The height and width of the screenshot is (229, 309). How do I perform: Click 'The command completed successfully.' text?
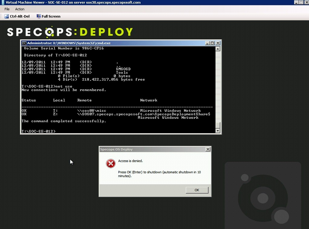pos(64,121)
